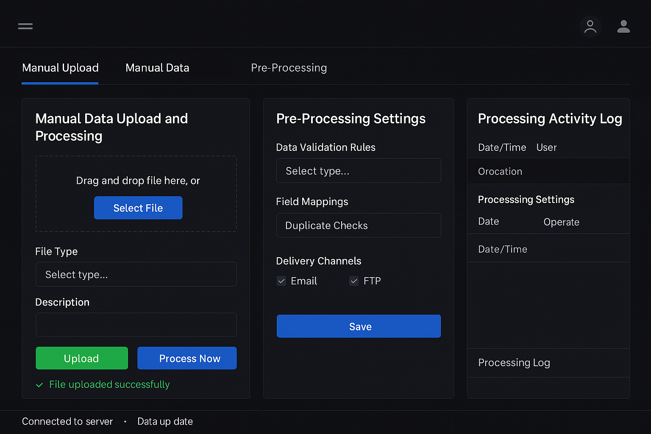Screen dimensions: 651x434
Task: Switch to the Manual Data tab
Action: tap(157, 68)
